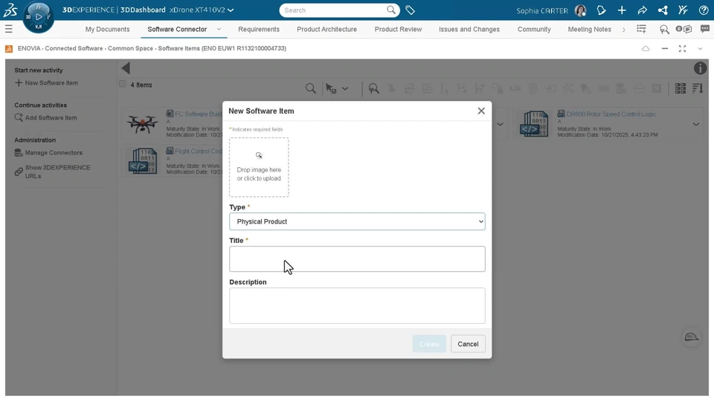Image resolution: width=714 pixels, height=401 pixels.
Task: Click the 6WTags search icon in tab bar
Action: tap(664, 30)
